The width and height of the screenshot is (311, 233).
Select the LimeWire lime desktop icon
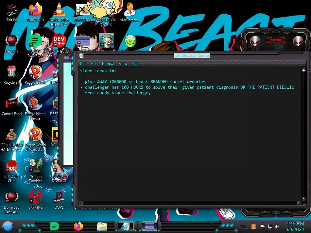pos(130,41)
